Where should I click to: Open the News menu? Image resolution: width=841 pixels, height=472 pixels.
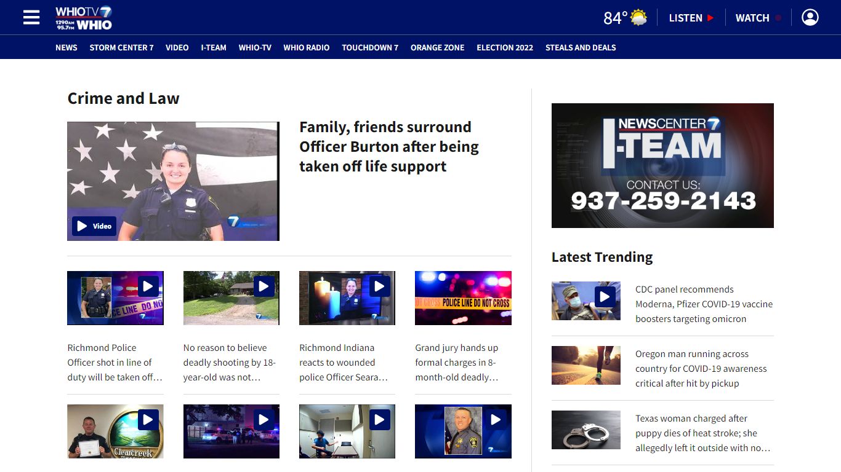(x=66, y=47)
